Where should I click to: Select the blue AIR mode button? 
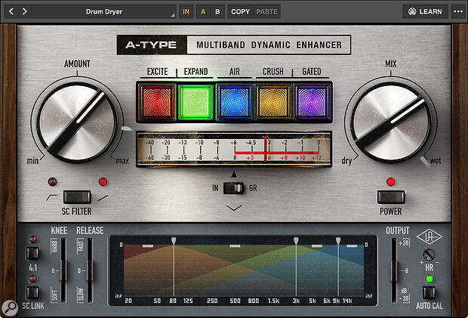pos(233,102)
